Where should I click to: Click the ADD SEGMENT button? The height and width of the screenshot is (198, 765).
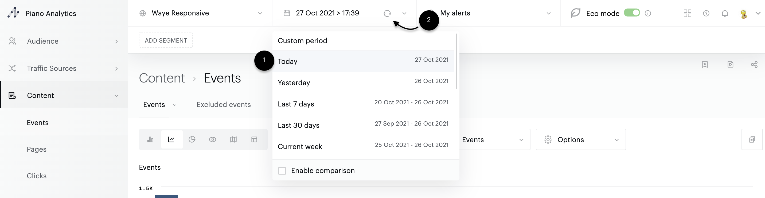(x=166, y=40)
